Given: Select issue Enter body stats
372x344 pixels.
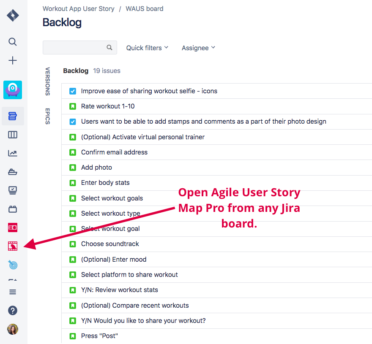Looking at the screenshot, I should coord(216,183).
